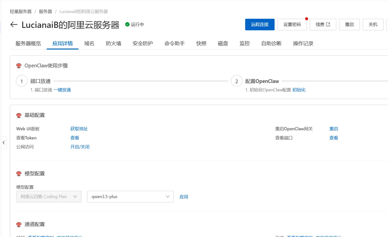Click 查看 next to 查看端口
Screen dimensions: 388x237
(x=334, y=138)
